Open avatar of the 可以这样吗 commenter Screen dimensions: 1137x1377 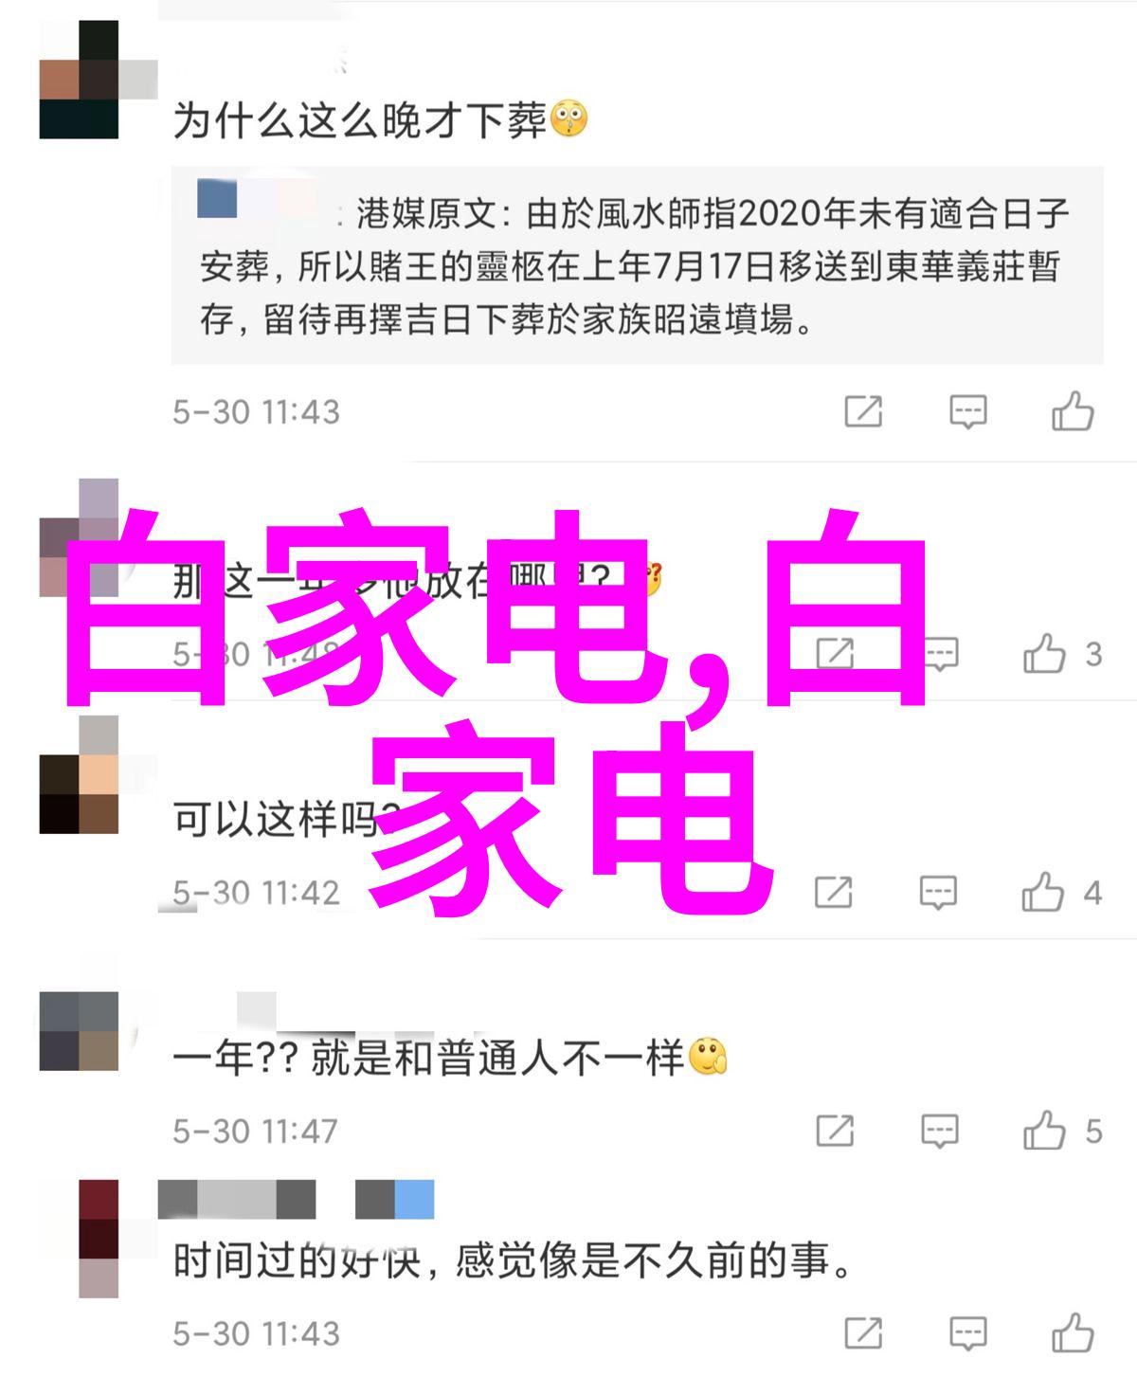coord(79,774)
